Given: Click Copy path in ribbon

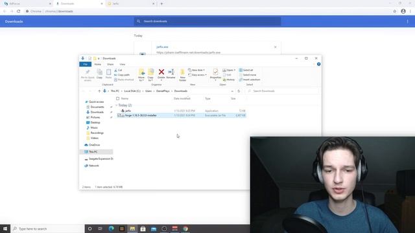Looking at the screenshot, I should coord(122,75).
